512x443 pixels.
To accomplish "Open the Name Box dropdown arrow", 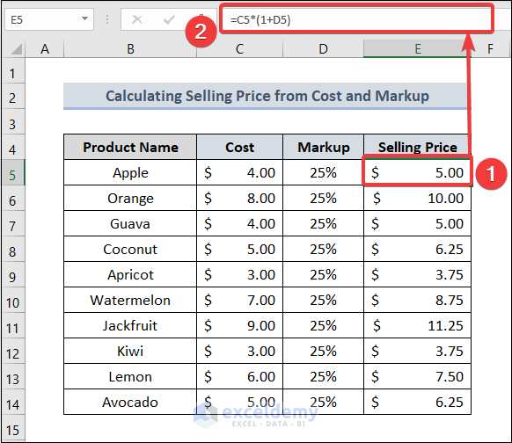I will pyautogui.click(x=84, y=18).
